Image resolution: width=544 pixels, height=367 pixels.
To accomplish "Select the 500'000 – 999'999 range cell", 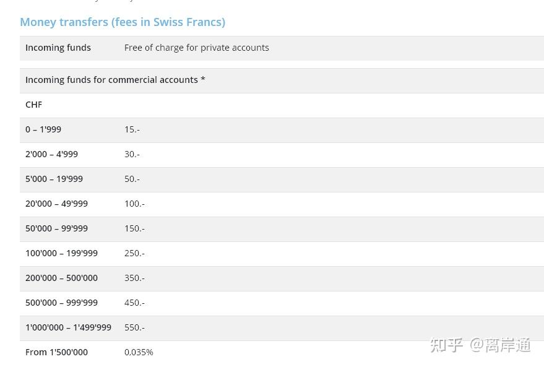I will click(x=61, y=303).
